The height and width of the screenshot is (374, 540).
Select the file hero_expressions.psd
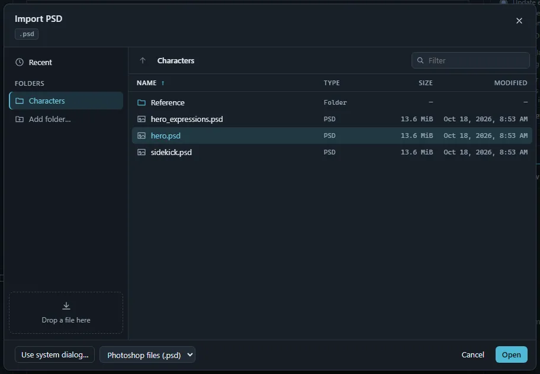point(332,119)
